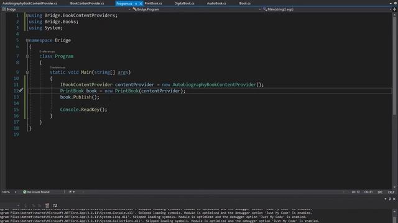Open the code cleanup profile dropdown

(74, 192)
